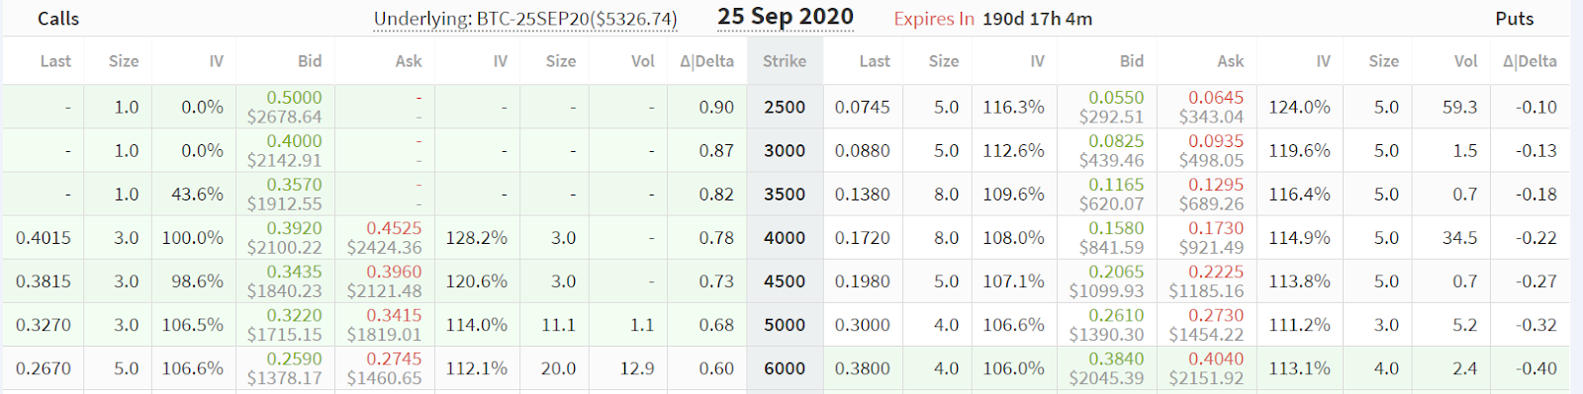Click put last price 0.3000 at 5000 strike
1583x394 pixels.
[863, 325]
